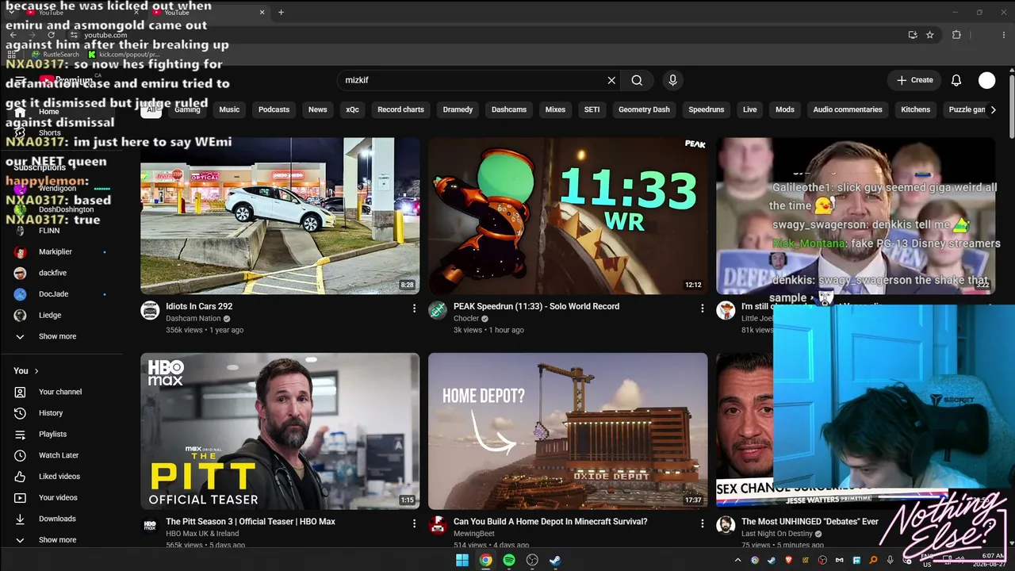The height and width of the screenshot is (571, 1015).
Task: Open Watch Later in the sidebar
Action: pyautogui.click(x=59, y=455)
